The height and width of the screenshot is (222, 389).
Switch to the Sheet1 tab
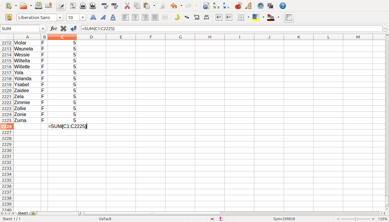tap(23, 213)
